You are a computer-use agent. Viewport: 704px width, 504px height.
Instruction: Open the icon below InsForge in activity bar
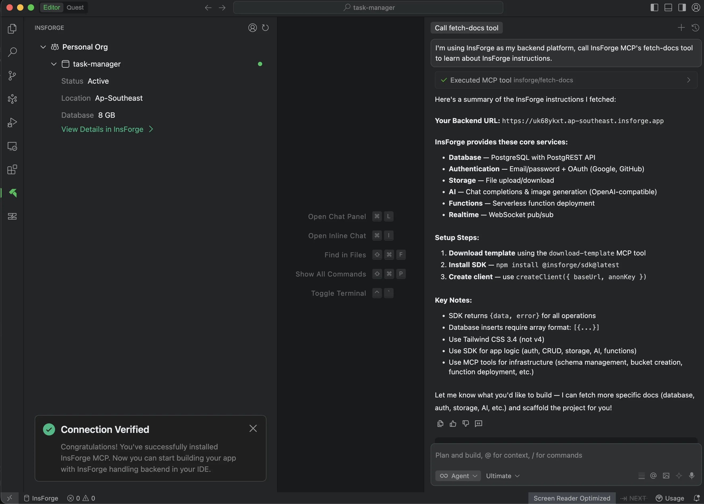click(12, 216)
